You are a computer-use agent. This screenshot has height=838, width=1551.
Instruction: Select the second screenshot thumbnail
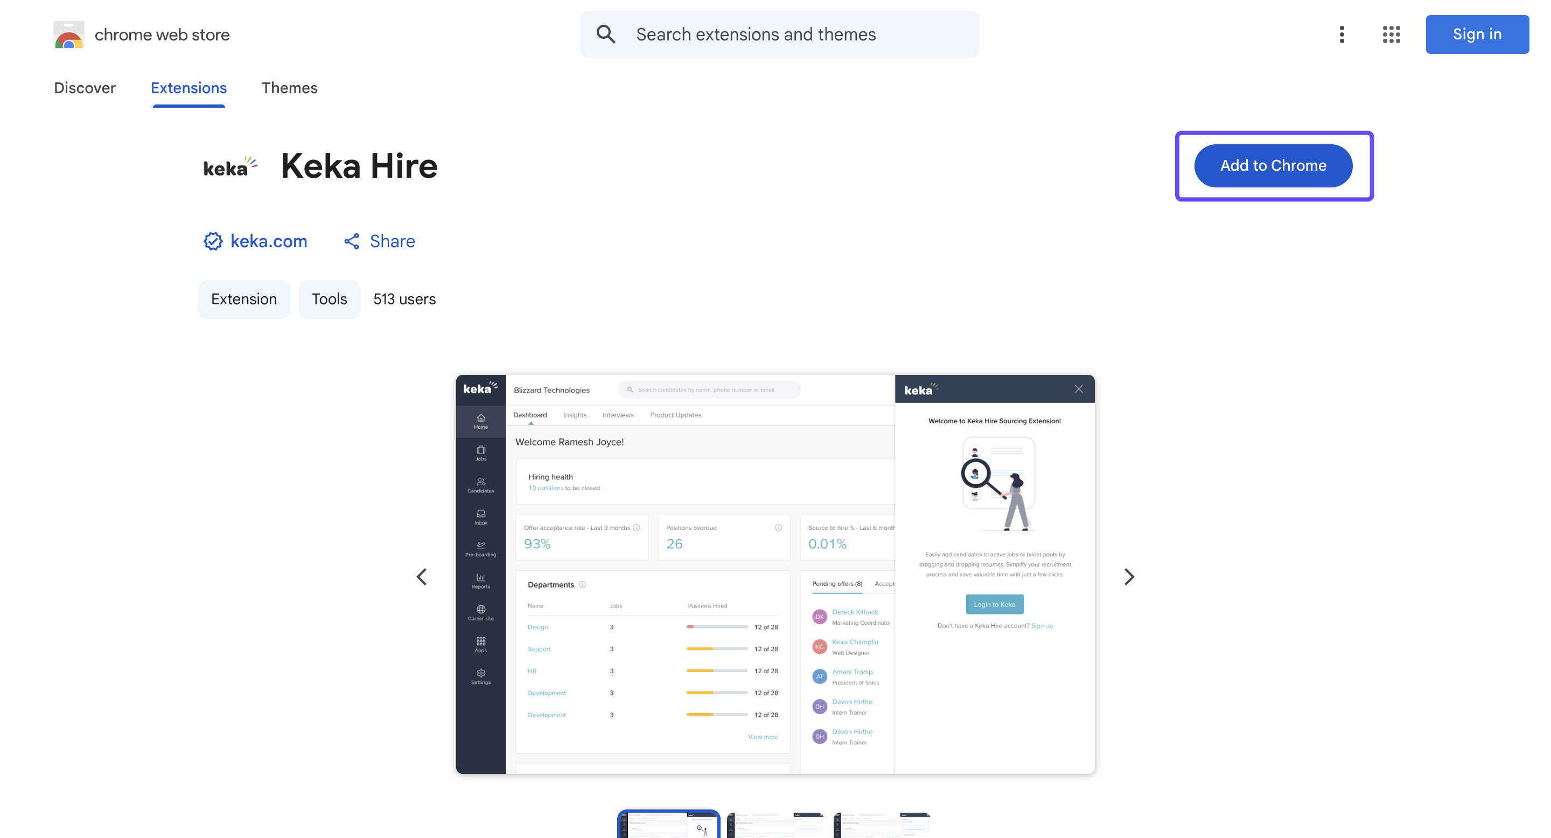(x=775, y=825)
